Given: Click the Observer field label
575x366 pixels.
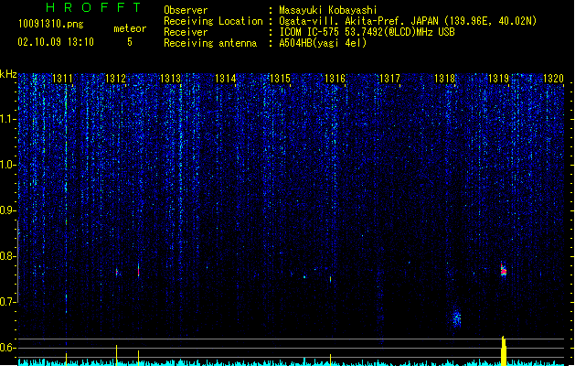Looking at the screenshot, I should point(186,10).
